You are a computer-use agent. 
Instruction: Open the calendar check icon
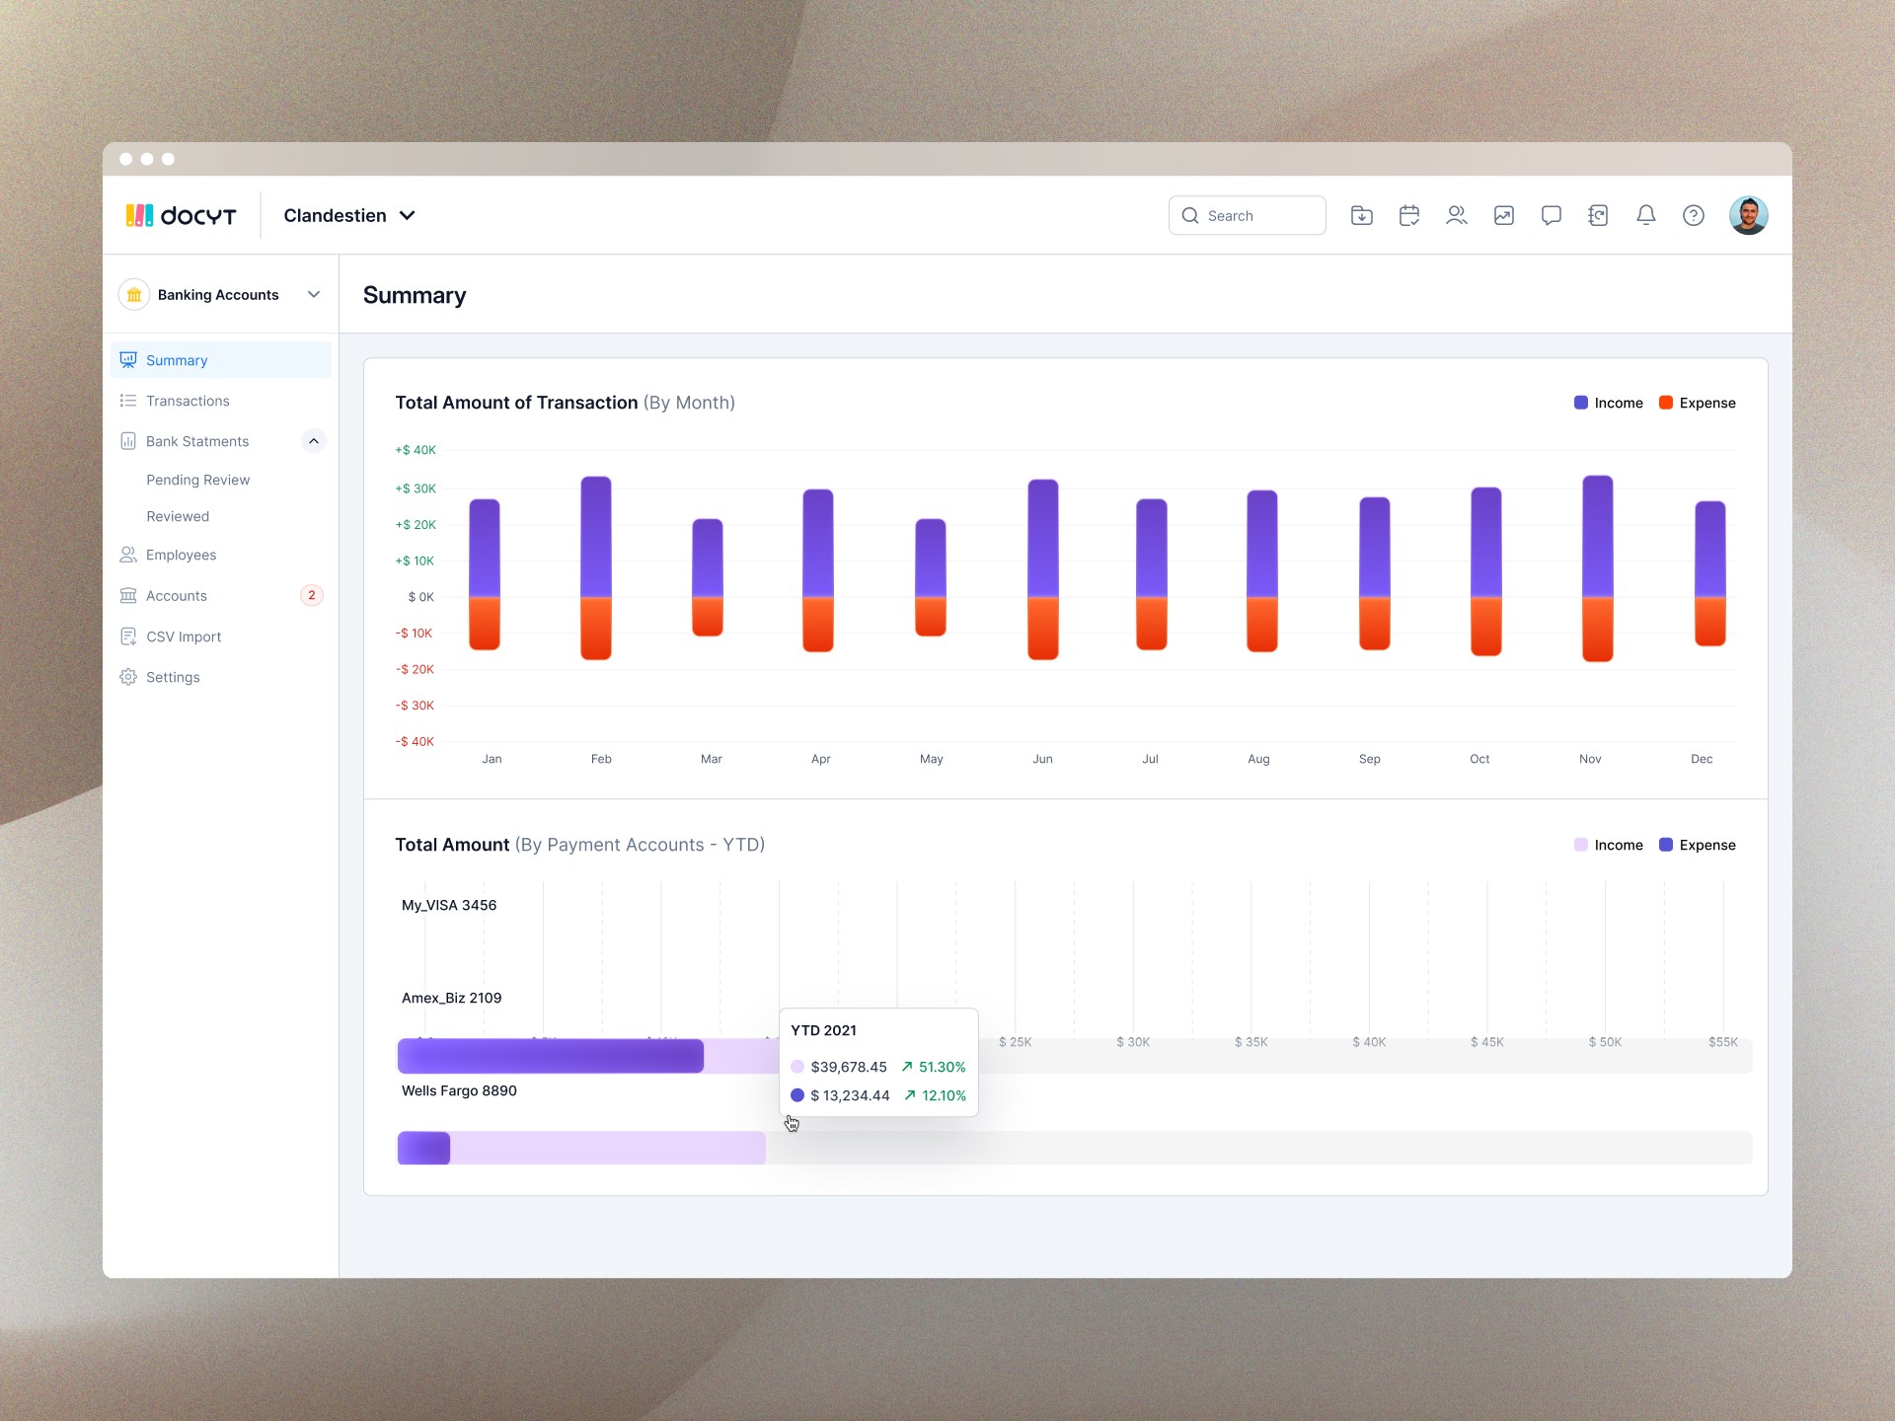point(1409,215)
